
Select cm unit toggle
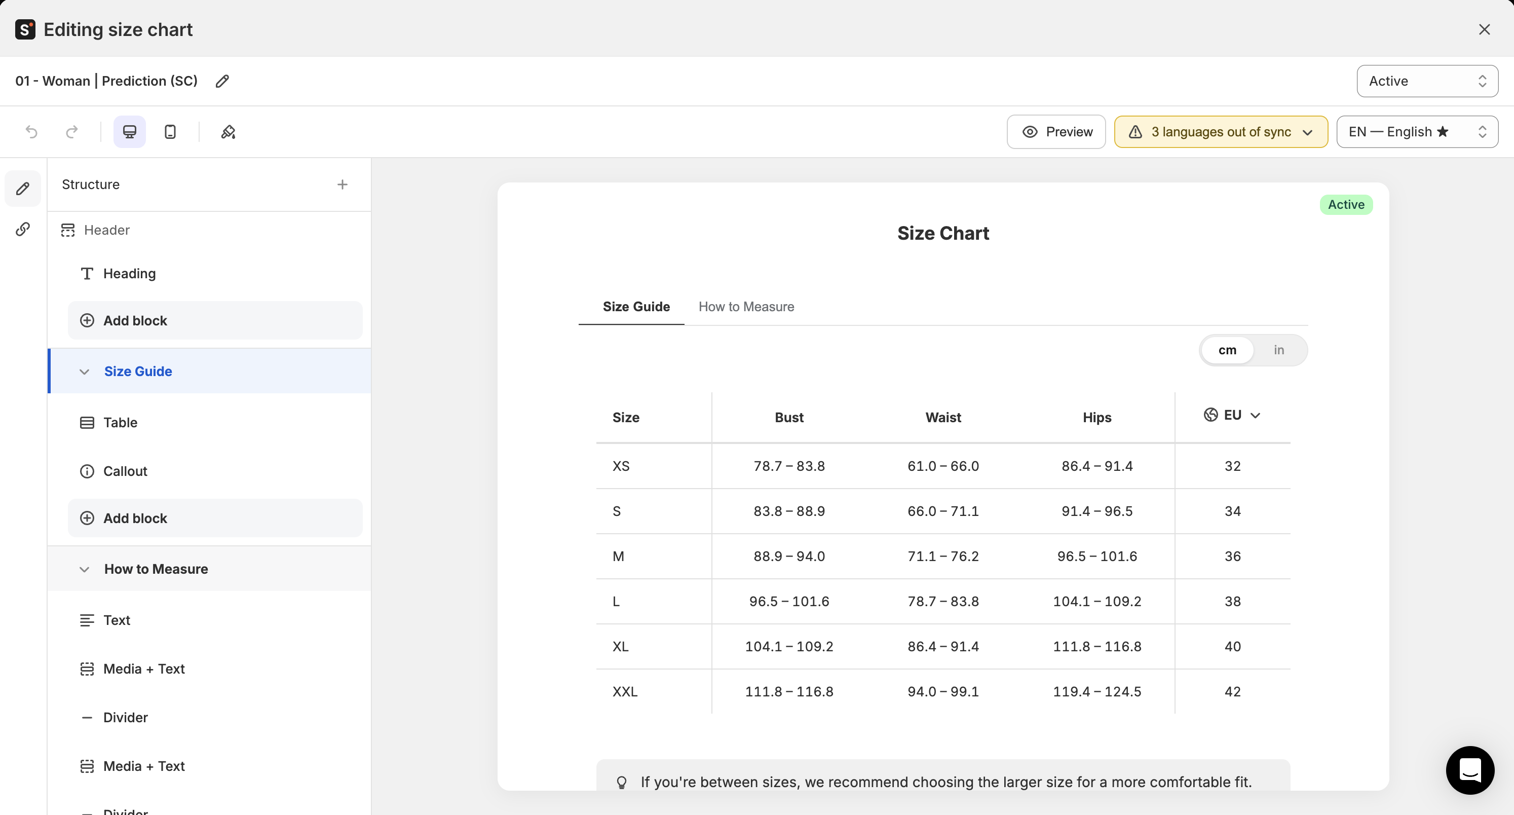[x=1227, y=350]
